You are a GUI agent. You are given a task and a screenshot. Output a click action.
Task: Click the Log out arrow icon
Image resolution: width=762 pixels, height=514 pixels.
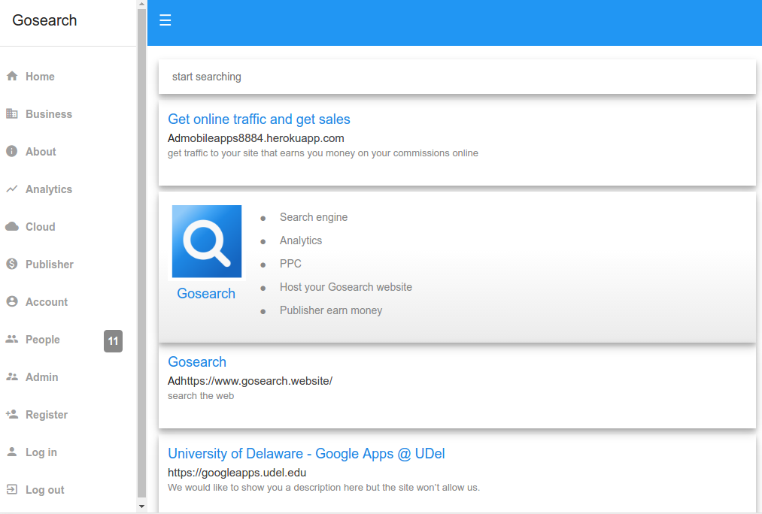point(12,490)
